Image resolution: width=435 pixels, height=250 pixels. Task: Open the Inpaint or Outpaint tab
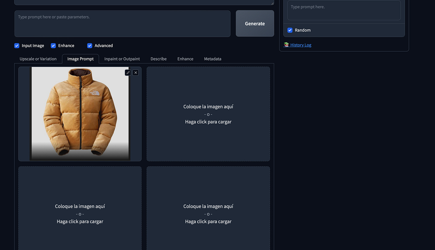click(x=122, y=59)
